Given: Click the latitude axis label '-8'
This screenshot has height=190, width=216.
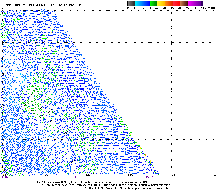Looking at the screenshot, I should point(2,139).
